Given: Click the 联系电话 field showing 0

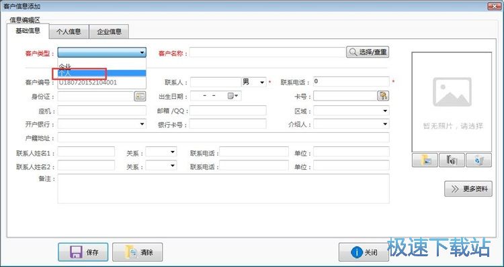Looking at the screenshot, I should [351, 82].
